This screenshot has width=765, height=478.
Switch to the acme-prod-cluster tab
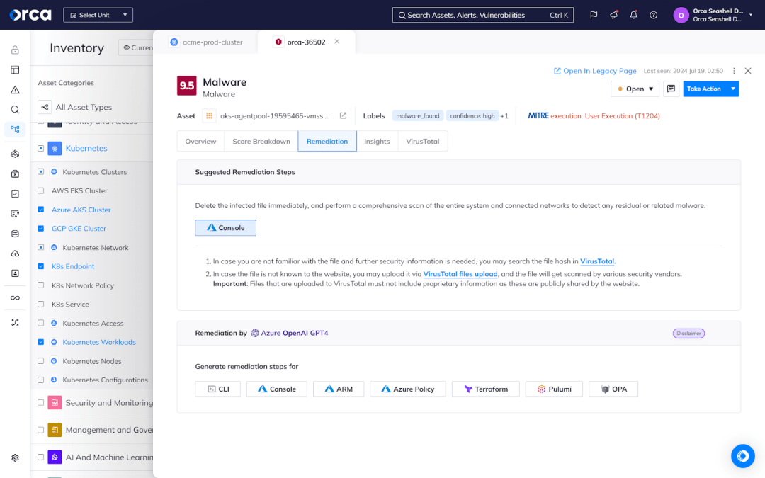pos(206,42)
